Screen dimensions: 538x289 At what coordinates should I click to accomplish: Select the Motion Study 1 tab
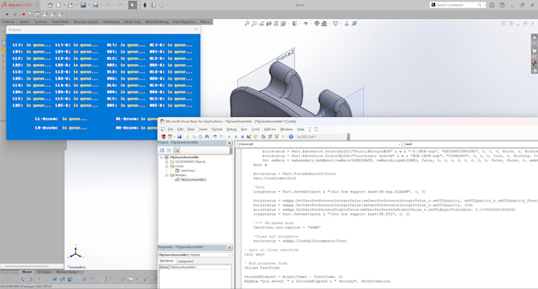click(x=67, y=272)
